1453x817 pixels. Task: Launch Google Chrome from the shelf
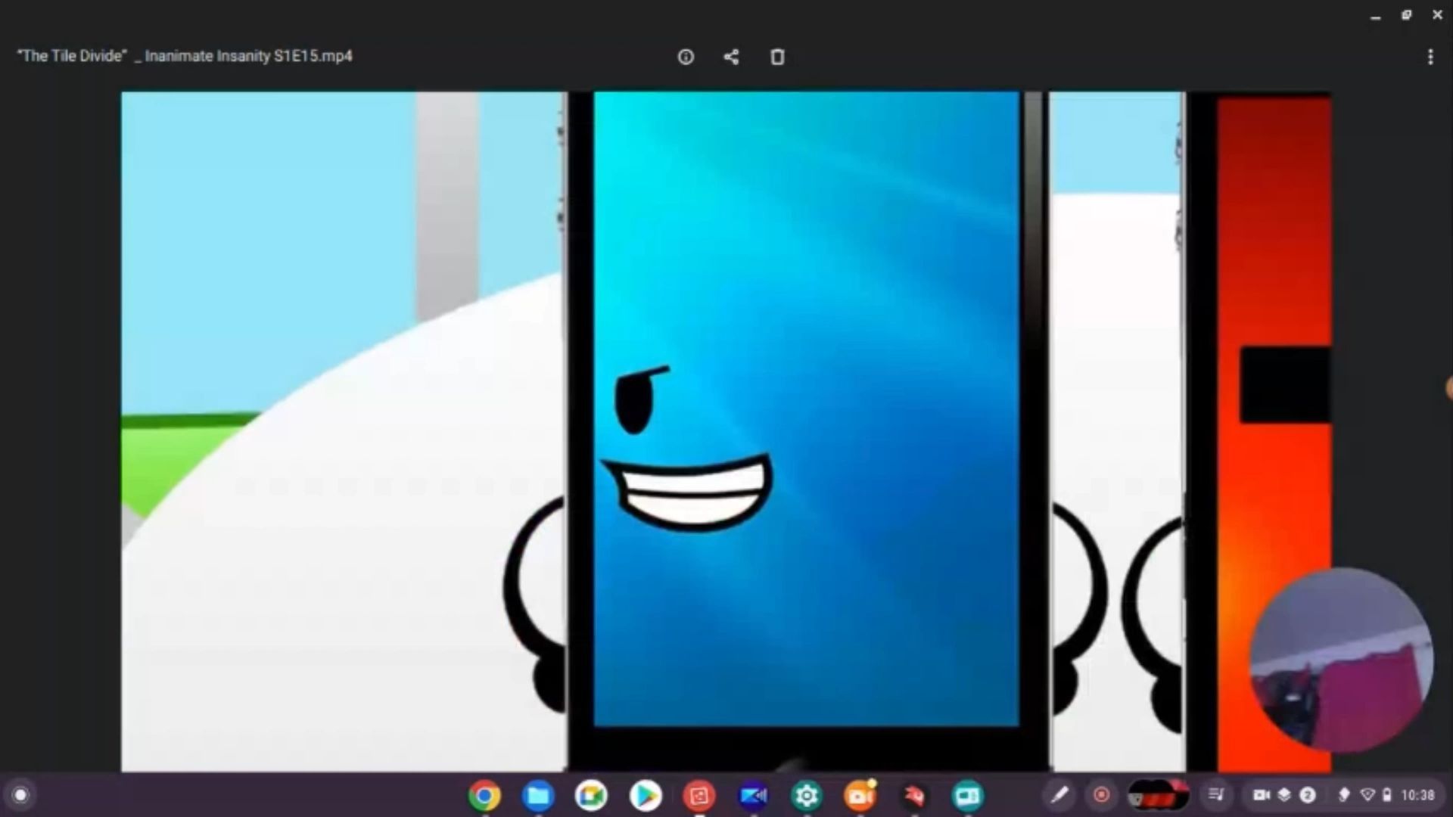click(x=484, y=795)
